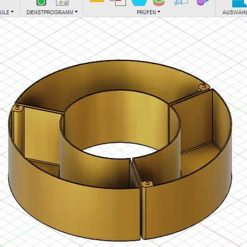Click the green and red analysis icon
The width and height of the screenshot is (247, 247).
159,2
